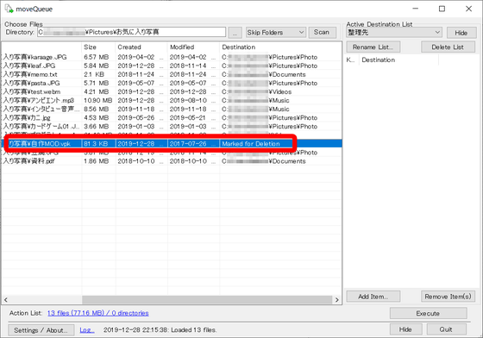Viewport: 483px width, 338px height.
Task: Focus the Directory path input field
Action: tap(131, 32)
